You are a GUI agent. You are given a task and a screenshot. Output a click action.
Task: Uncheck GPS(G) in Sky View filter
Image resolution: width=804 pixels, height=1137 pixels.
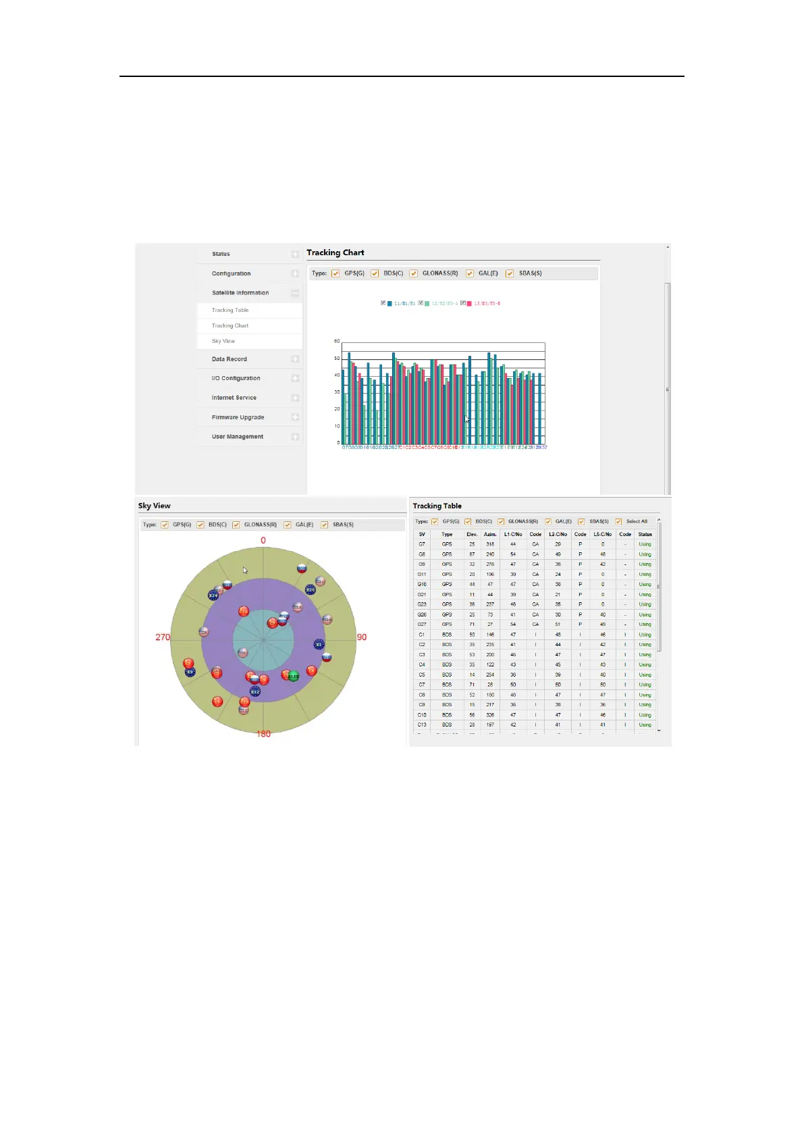coord(164,525)
